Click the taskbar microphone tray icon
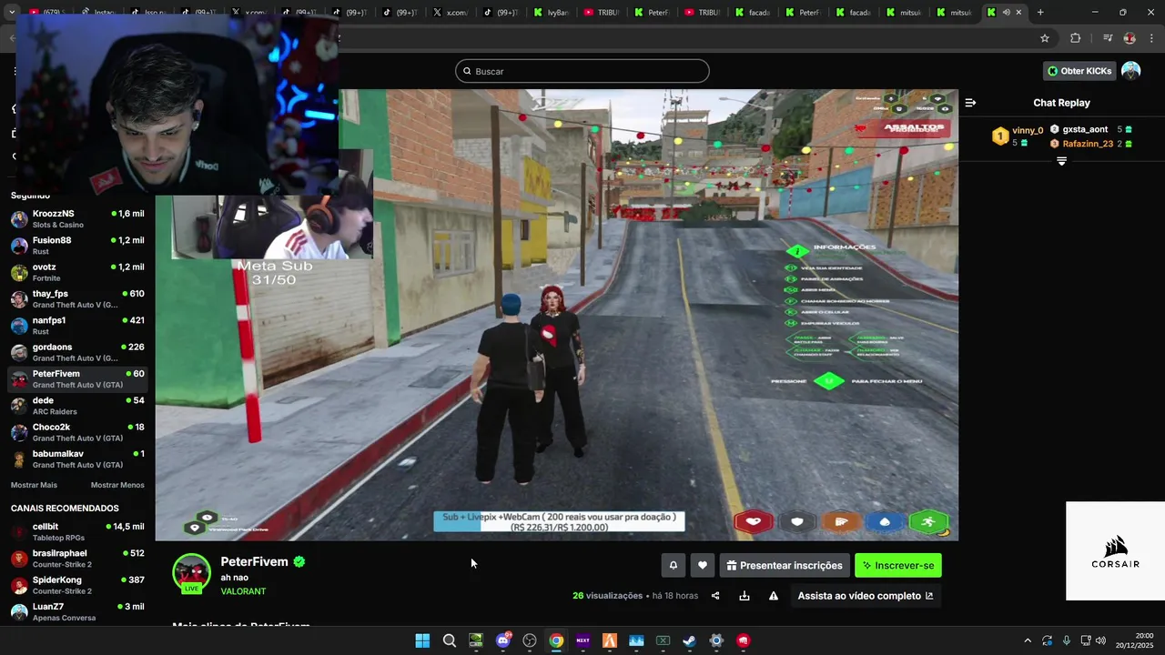The height and width of the screenshot is (655, 1165). click(1066, 640)
